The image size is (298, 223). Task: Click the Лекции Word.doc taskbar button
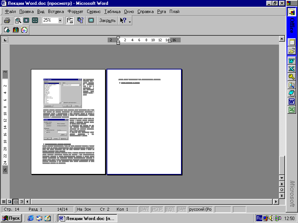(x=88, y=219)
